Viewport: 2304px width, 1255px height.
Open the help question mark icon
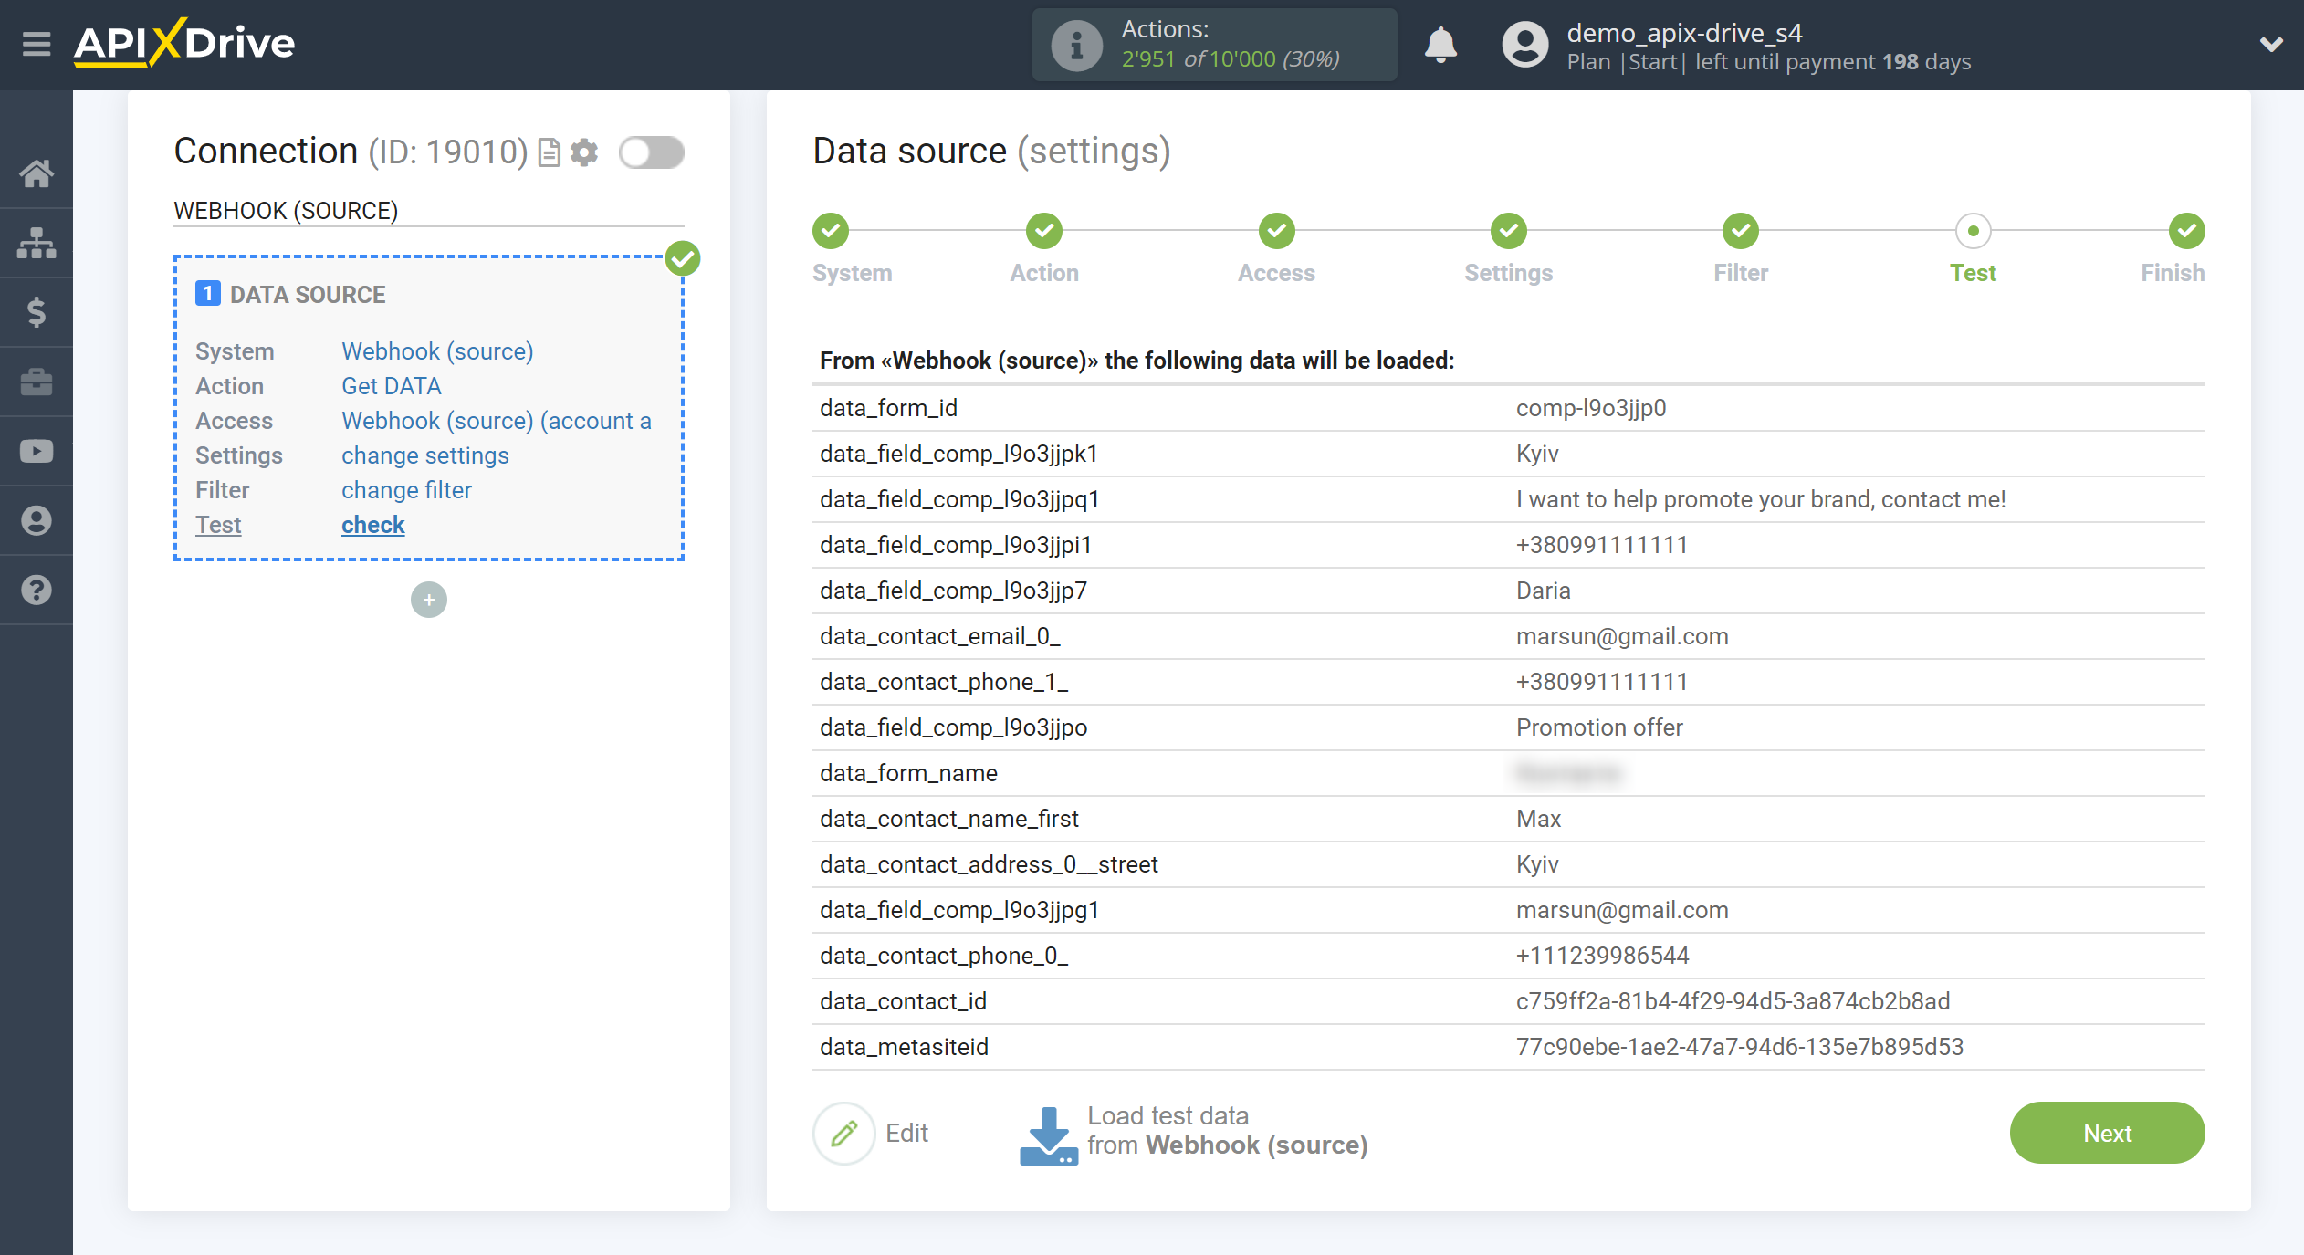point(37,590)
